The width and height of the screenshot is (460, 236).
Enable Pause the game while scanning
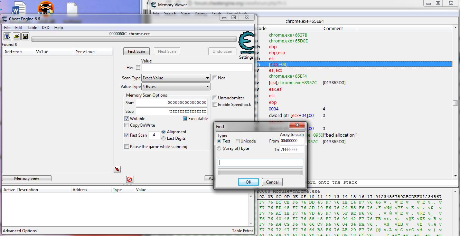click(x=126, y=147)
